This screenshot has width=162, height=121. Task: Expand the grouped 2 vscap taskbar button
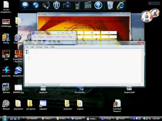coord(108,119)
